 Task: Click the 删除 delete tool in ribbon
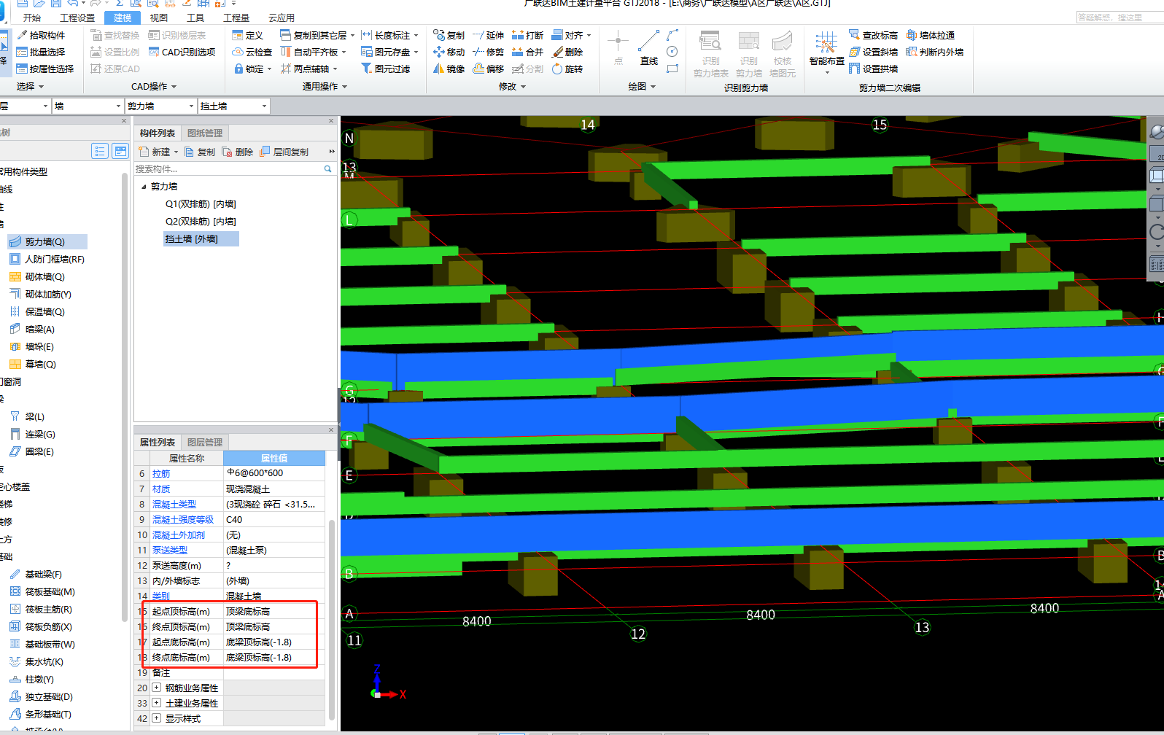(x=567, y=52)
